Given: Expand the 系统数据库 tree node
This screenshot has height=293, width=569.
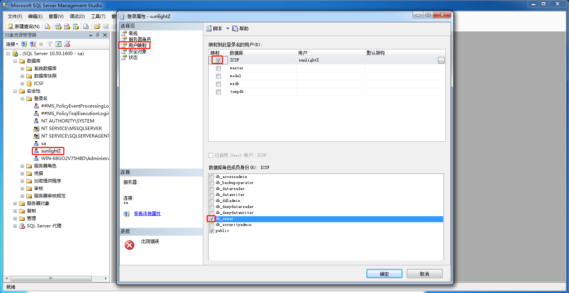Looking at the screenshot, I should click(x=22, y=69).
